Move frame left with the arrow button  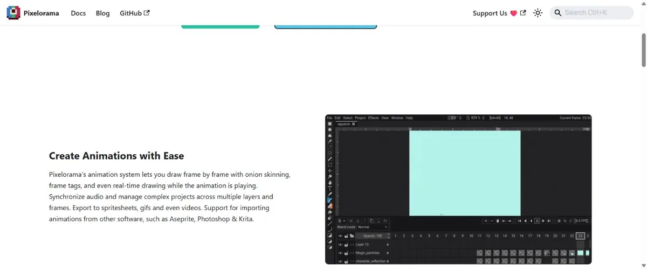tap(504, 221)
